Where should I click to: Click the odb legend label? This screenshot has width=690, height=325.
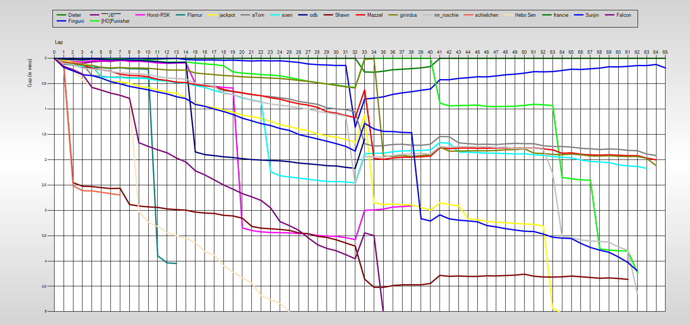point(314,15)
